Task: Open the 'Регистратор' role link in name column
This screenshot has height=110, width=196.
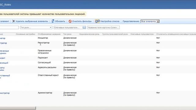Action: (x=3, y=43)
